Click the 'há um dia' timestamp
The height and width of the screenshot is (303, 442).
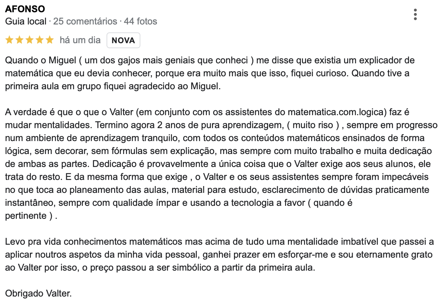[x=80, y=40]
